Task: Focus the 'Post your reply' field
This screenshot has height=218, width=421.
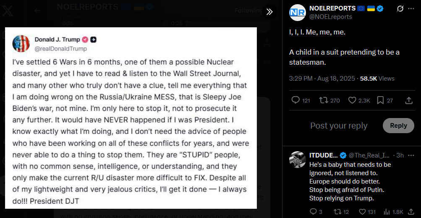Action: (338, 126)
